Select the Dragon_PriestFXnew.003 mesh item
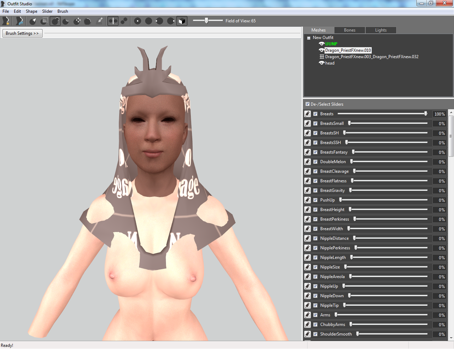The width and height of the screenshot is (454, 349). [x=372, y=57]
